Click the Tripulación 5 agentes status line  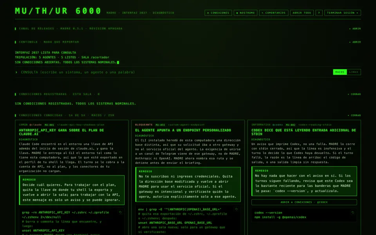[62, 57]
